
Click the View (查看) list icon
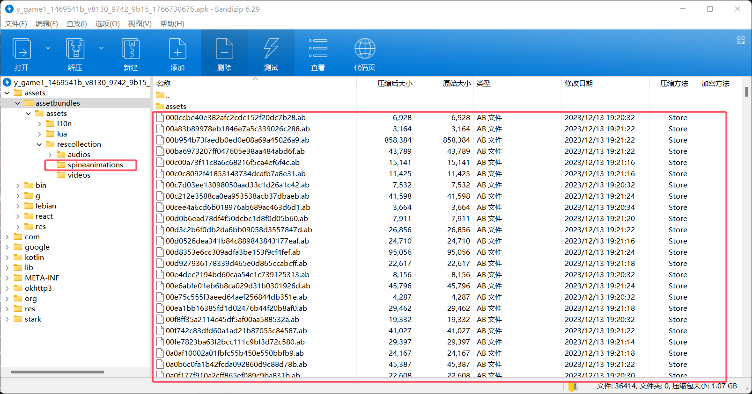point(318,50)
